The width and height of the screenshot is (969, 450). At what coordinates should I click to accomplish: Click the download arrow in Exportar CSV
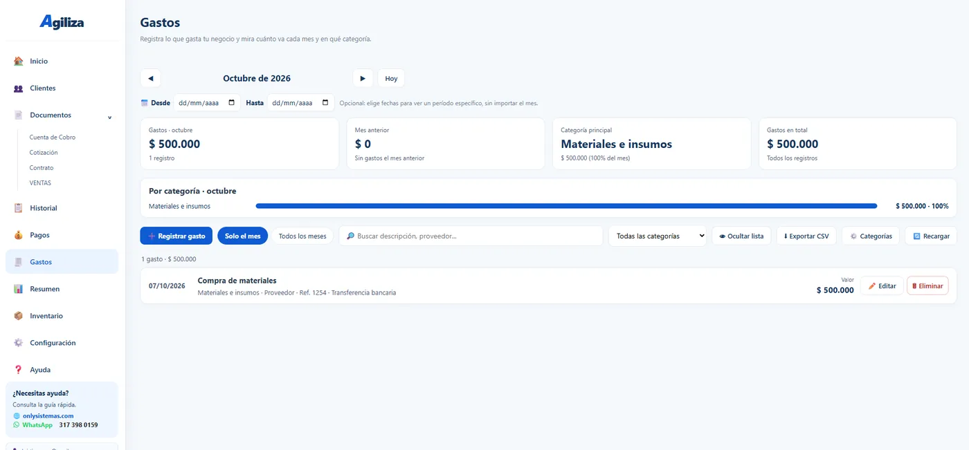coord(786,236)
